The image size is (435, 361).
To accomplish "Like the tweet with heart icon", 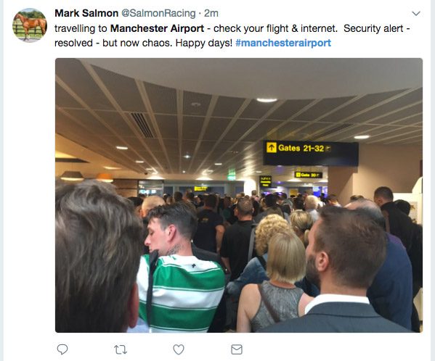I will [179, 349].
